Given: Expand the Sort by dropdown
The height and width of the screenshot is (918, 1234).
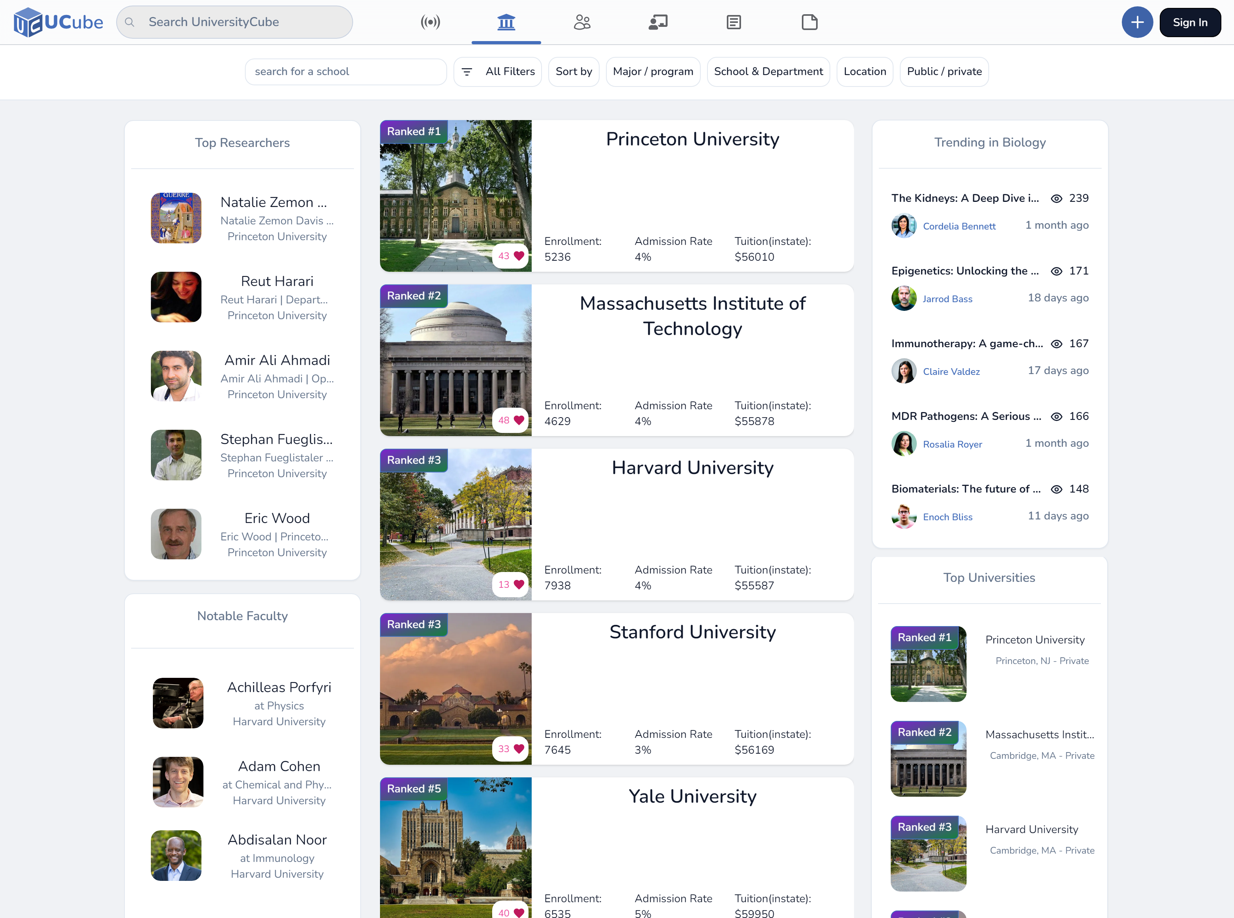Looking at the screenshot, I should click(x=574, y=71).
